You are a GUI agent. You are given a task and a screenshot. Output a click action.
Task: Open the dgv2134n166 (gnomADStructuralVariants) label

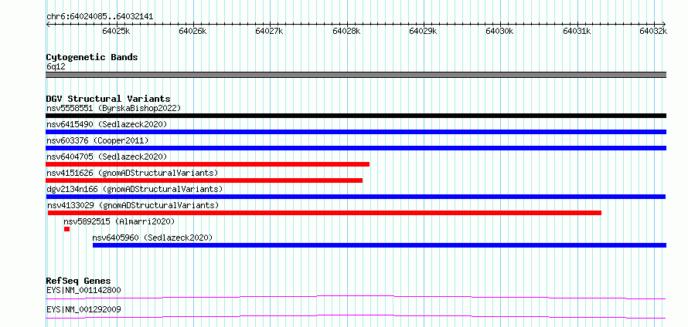point(135,189)
